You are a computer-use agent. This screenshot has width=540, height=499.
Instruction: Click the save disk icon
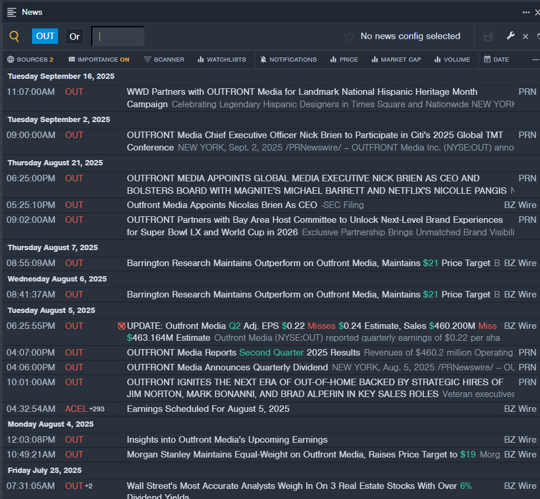point(488,37)
